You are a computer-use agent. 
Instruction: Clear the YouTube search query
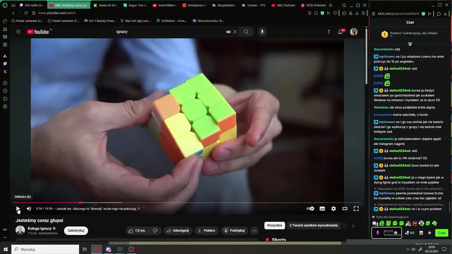(235, 32)
